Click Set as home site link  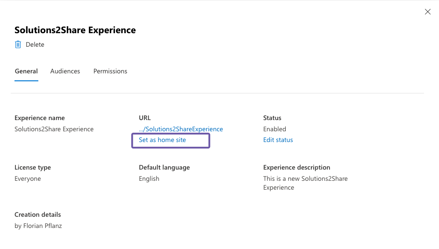(162, 140)
